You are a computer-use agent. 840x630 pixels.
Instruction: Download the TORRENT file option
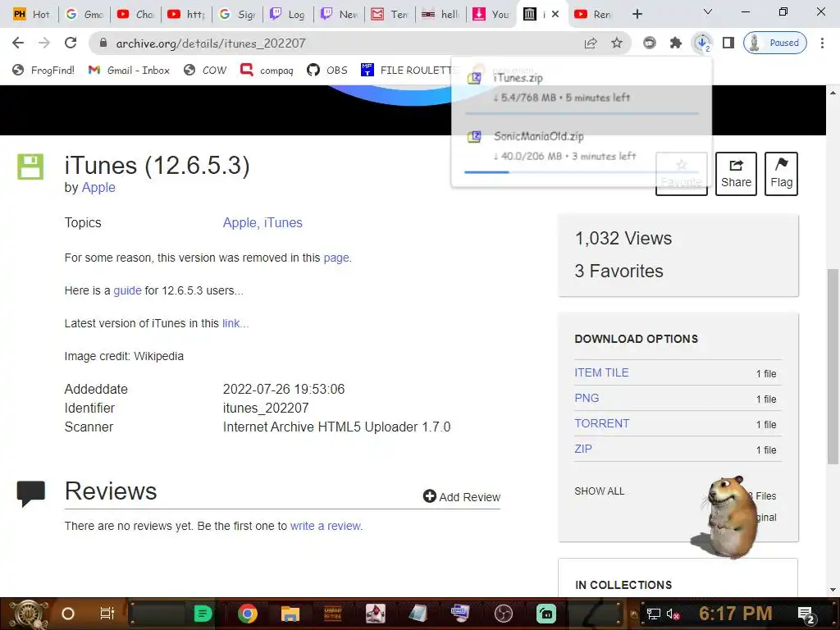tap(601, 423)
